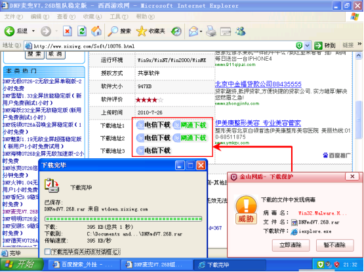The image size is (364, 272).
Task: Click Kingsoft shield icon in alert title
Action: (233, 177)
